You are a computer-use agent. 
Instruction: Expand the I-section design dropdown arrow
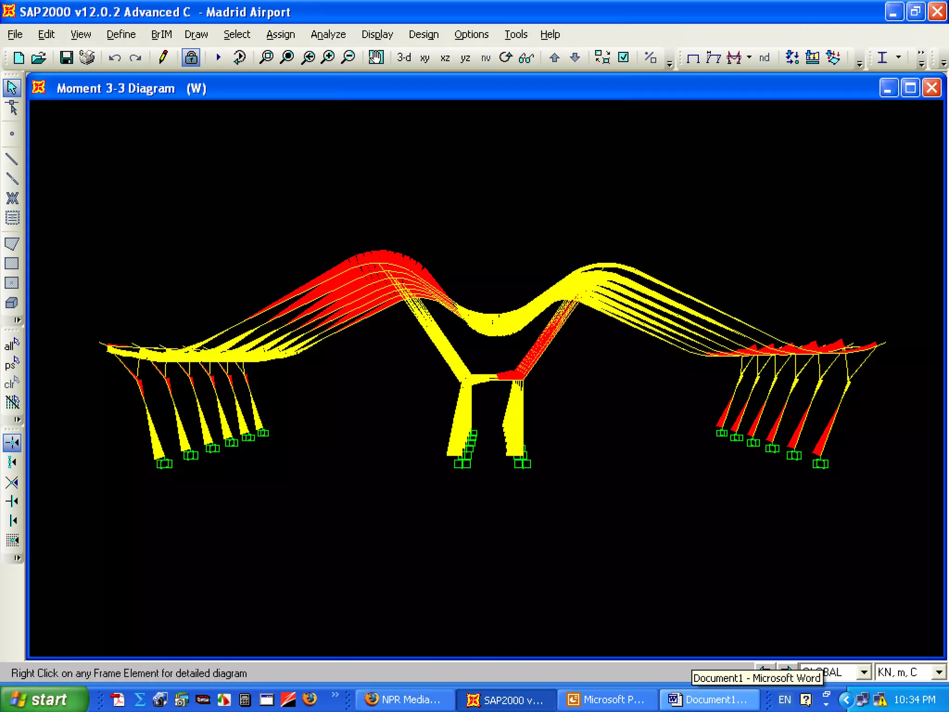898,57
